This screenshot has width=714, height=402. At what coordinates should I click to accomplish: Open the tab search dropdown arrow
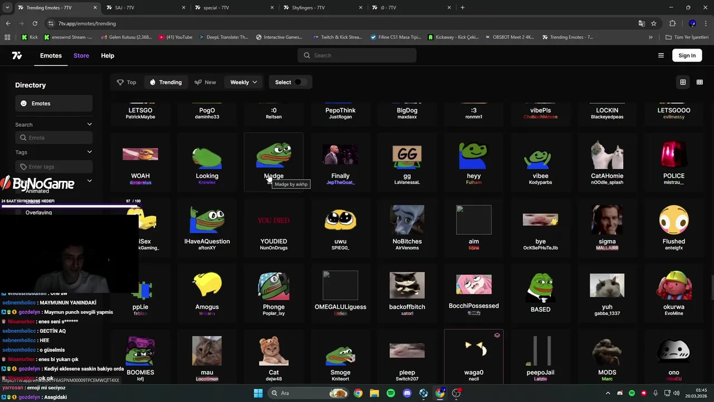pos(7,8)
